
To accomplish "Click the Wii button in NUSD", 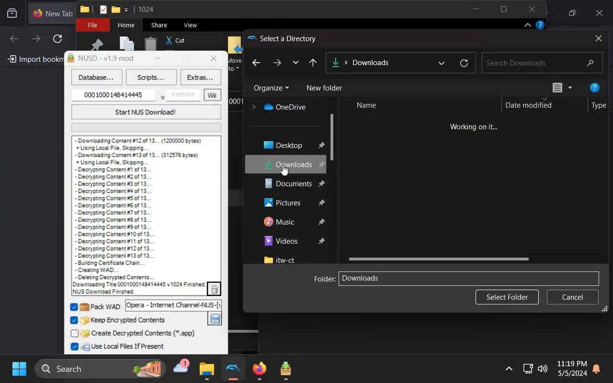I will (212, 95).
